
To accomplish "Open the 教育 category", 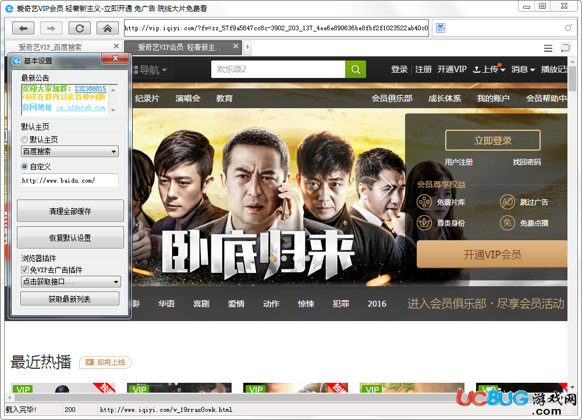I will (x=224, y=98).
